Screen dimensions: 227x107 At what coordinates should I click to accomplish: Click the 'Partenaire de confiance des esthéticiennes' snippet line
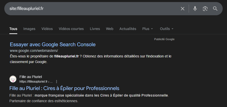pyautogui.click(x=44, y=101)
